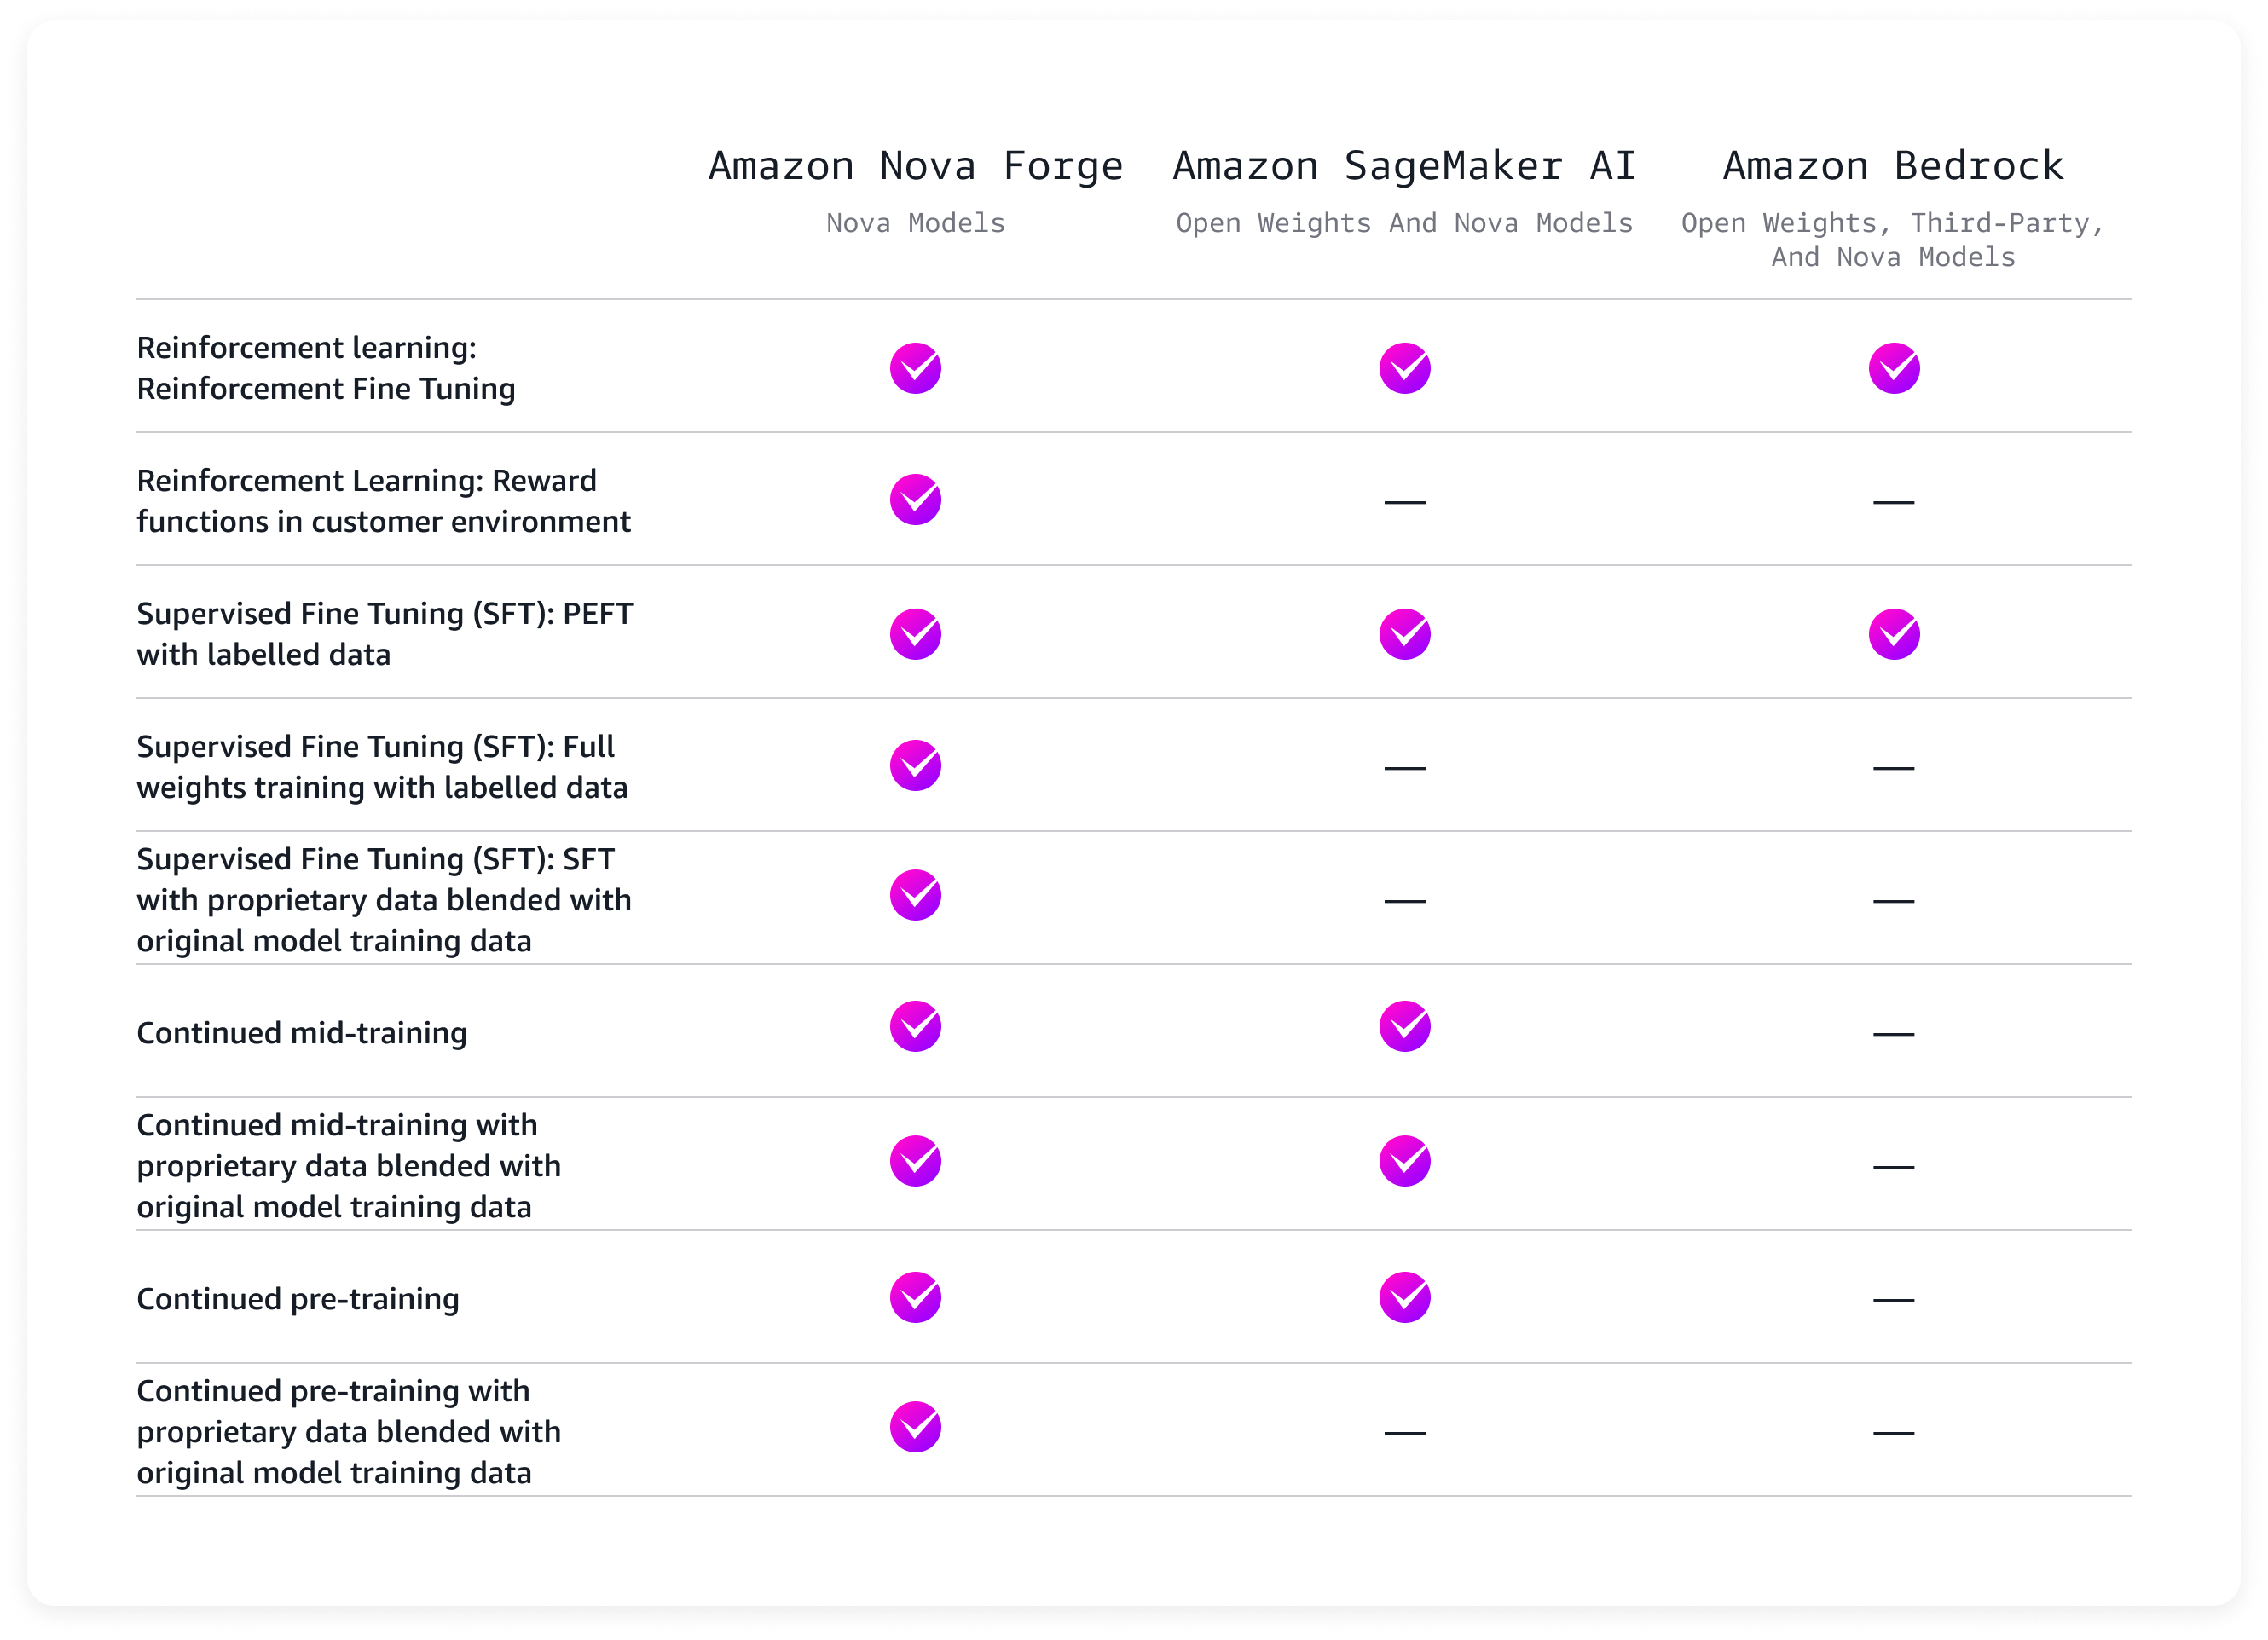Click SageMaker AI blended mid-training checkmark
Image resolution: width=2268 pixels, height=1640 pixels.
pos(1404,1161)
